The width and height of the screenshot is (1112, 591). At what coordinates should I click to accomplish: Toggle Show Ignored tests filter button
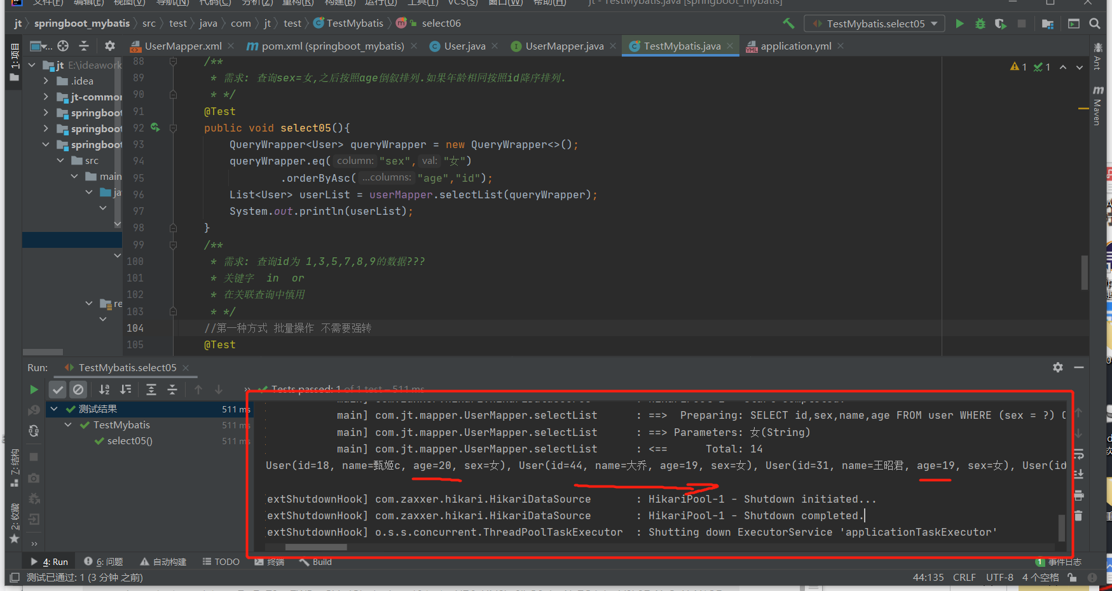pyautogui.click(x=78, y=390)
